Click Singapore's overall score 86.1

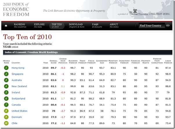click(x=54, y=74)
